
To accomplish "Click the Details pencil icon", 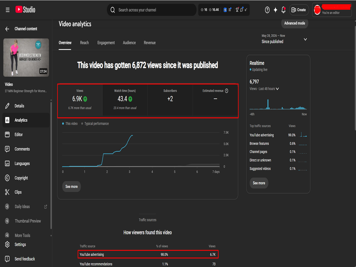I will [x=7, y=106].
